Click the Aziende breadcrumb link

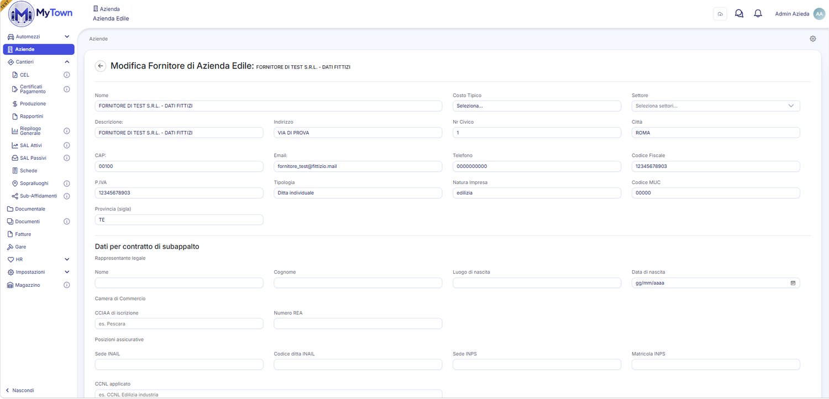pyautogui.click(x=98, y=39)
